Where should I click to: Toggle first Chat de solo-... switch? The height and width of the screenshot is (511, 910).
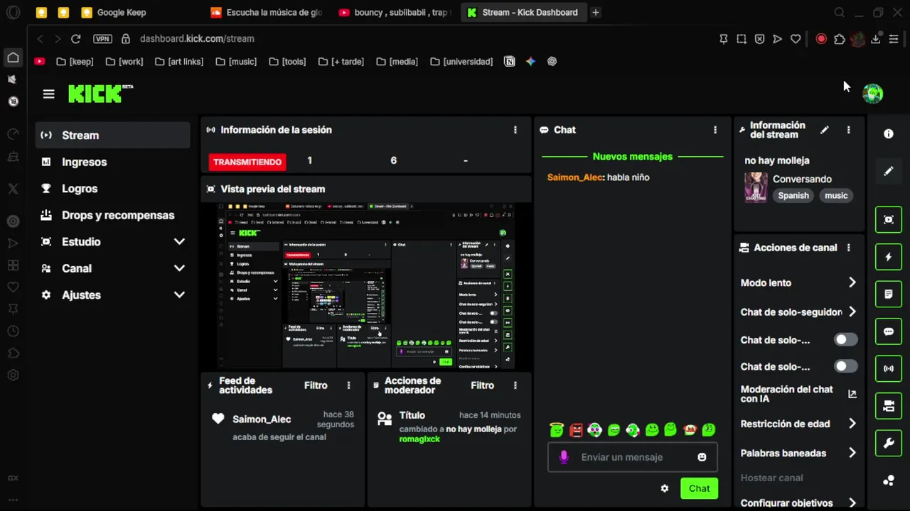845,339
